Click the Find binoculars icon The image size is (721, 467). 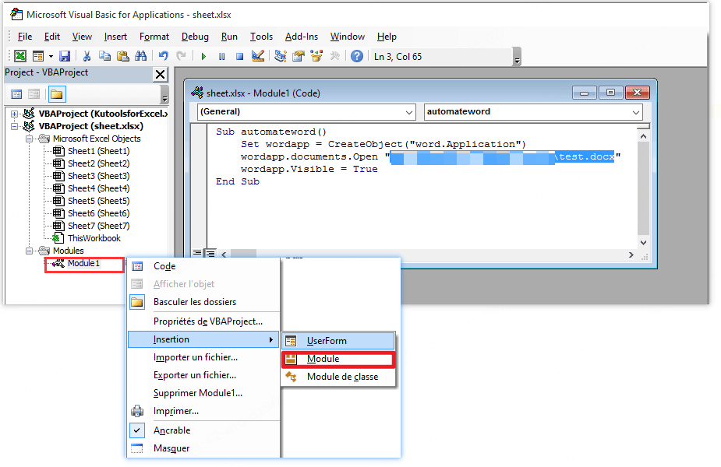pyautogui.click(x=141, y=56)
